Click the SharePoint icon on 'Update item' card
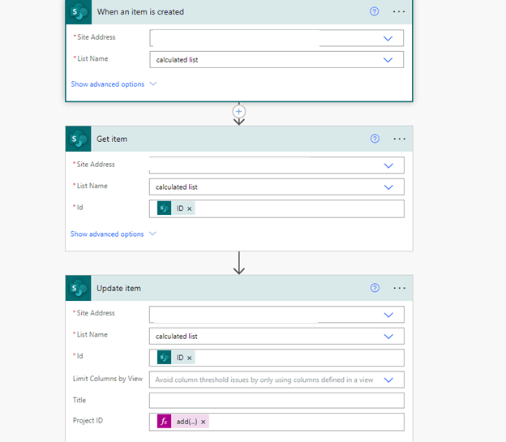Image resolution: width=506 pixels, height=442 pixels. 79,288
